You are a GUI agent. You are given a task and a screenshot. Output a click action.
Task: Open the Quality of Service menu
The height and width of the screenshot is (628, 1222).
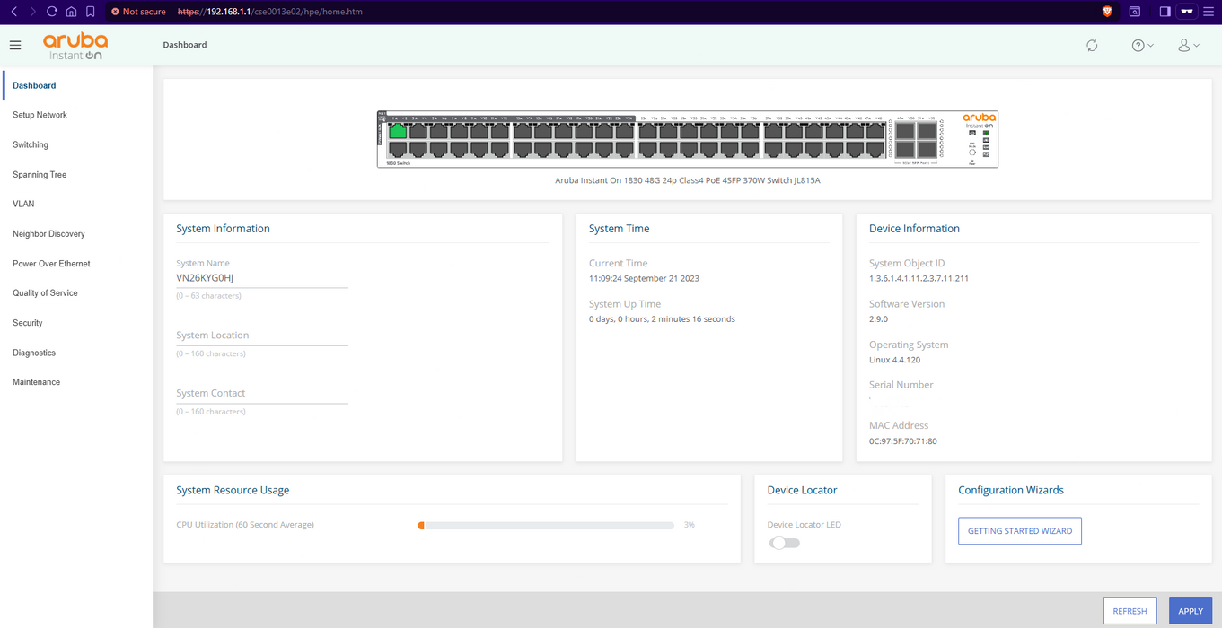(45, 292)
